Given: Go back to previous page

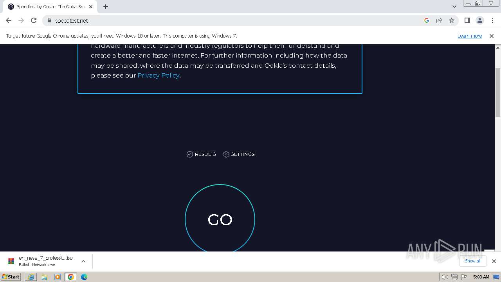Looking at the screenshot, I should pos(9,20).
